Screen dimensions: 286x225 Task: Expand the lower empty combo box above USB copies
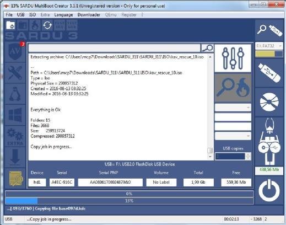(248, 136)
